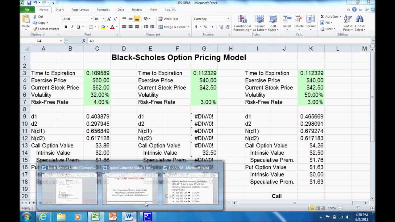The width and height of the screenshot is (395, 222).
Task: Switch to the Page Layout tab
Action: 80,10
